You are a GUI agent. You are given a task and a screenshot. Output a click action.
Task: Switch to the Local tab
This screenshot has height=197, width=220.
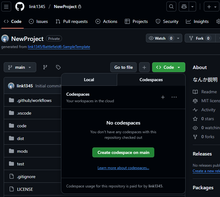(89, 80)
